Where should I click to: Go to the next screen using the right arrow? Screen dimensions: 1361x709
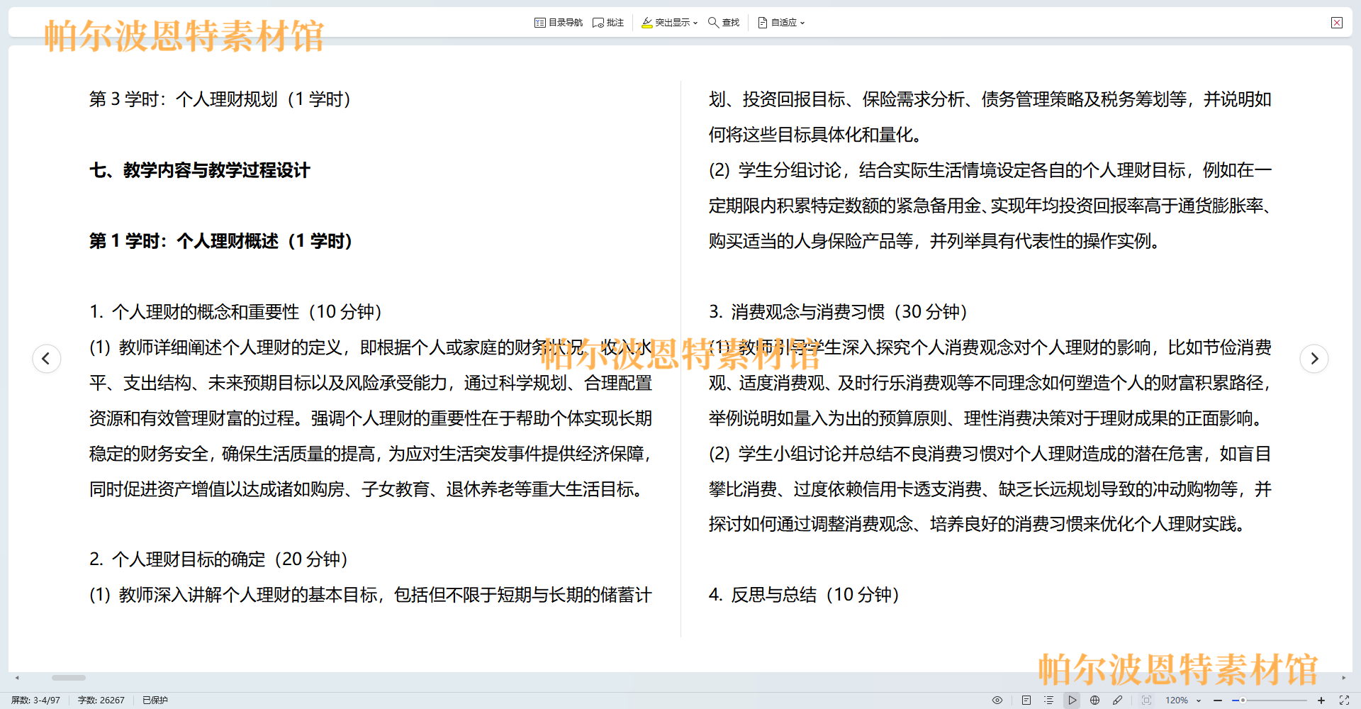coord(1314,358)
